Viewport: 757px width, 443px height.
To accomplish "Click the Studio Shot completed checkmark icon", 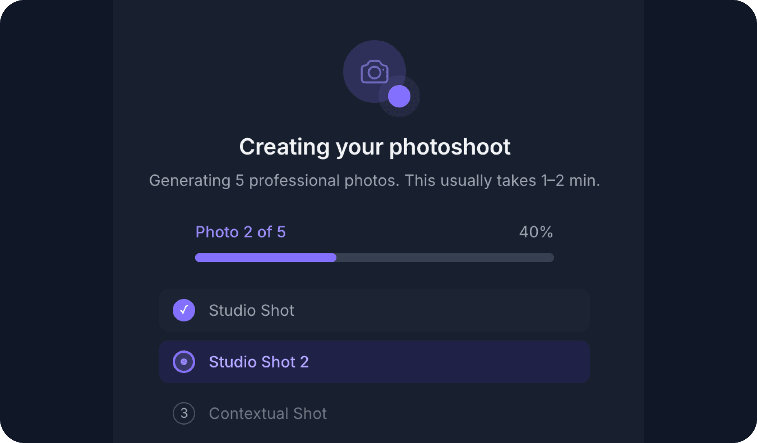I will 184,310.
